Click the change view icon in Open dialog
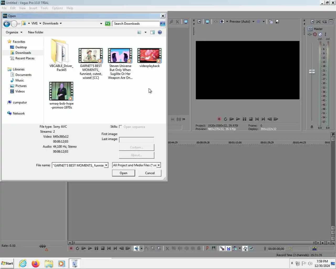The height and width of the screenshot is (269, 336). pos(139,32)
